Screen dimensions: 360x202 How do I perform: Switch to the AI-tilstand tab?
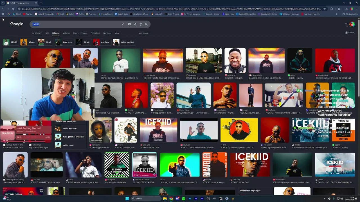tap(37, 33)
